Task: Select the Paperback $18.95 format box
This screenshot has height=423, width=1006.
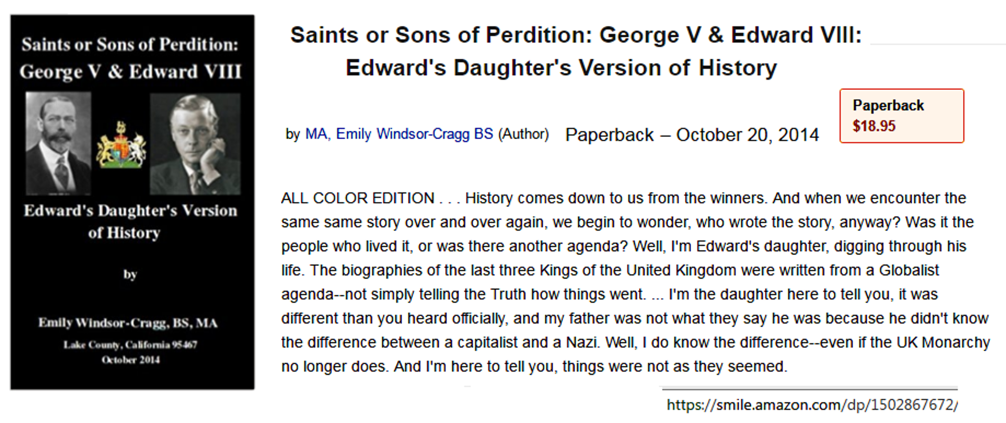Action: coord(902,116)
